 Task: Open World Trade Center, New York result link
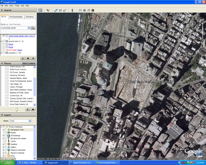coord(22,37)
